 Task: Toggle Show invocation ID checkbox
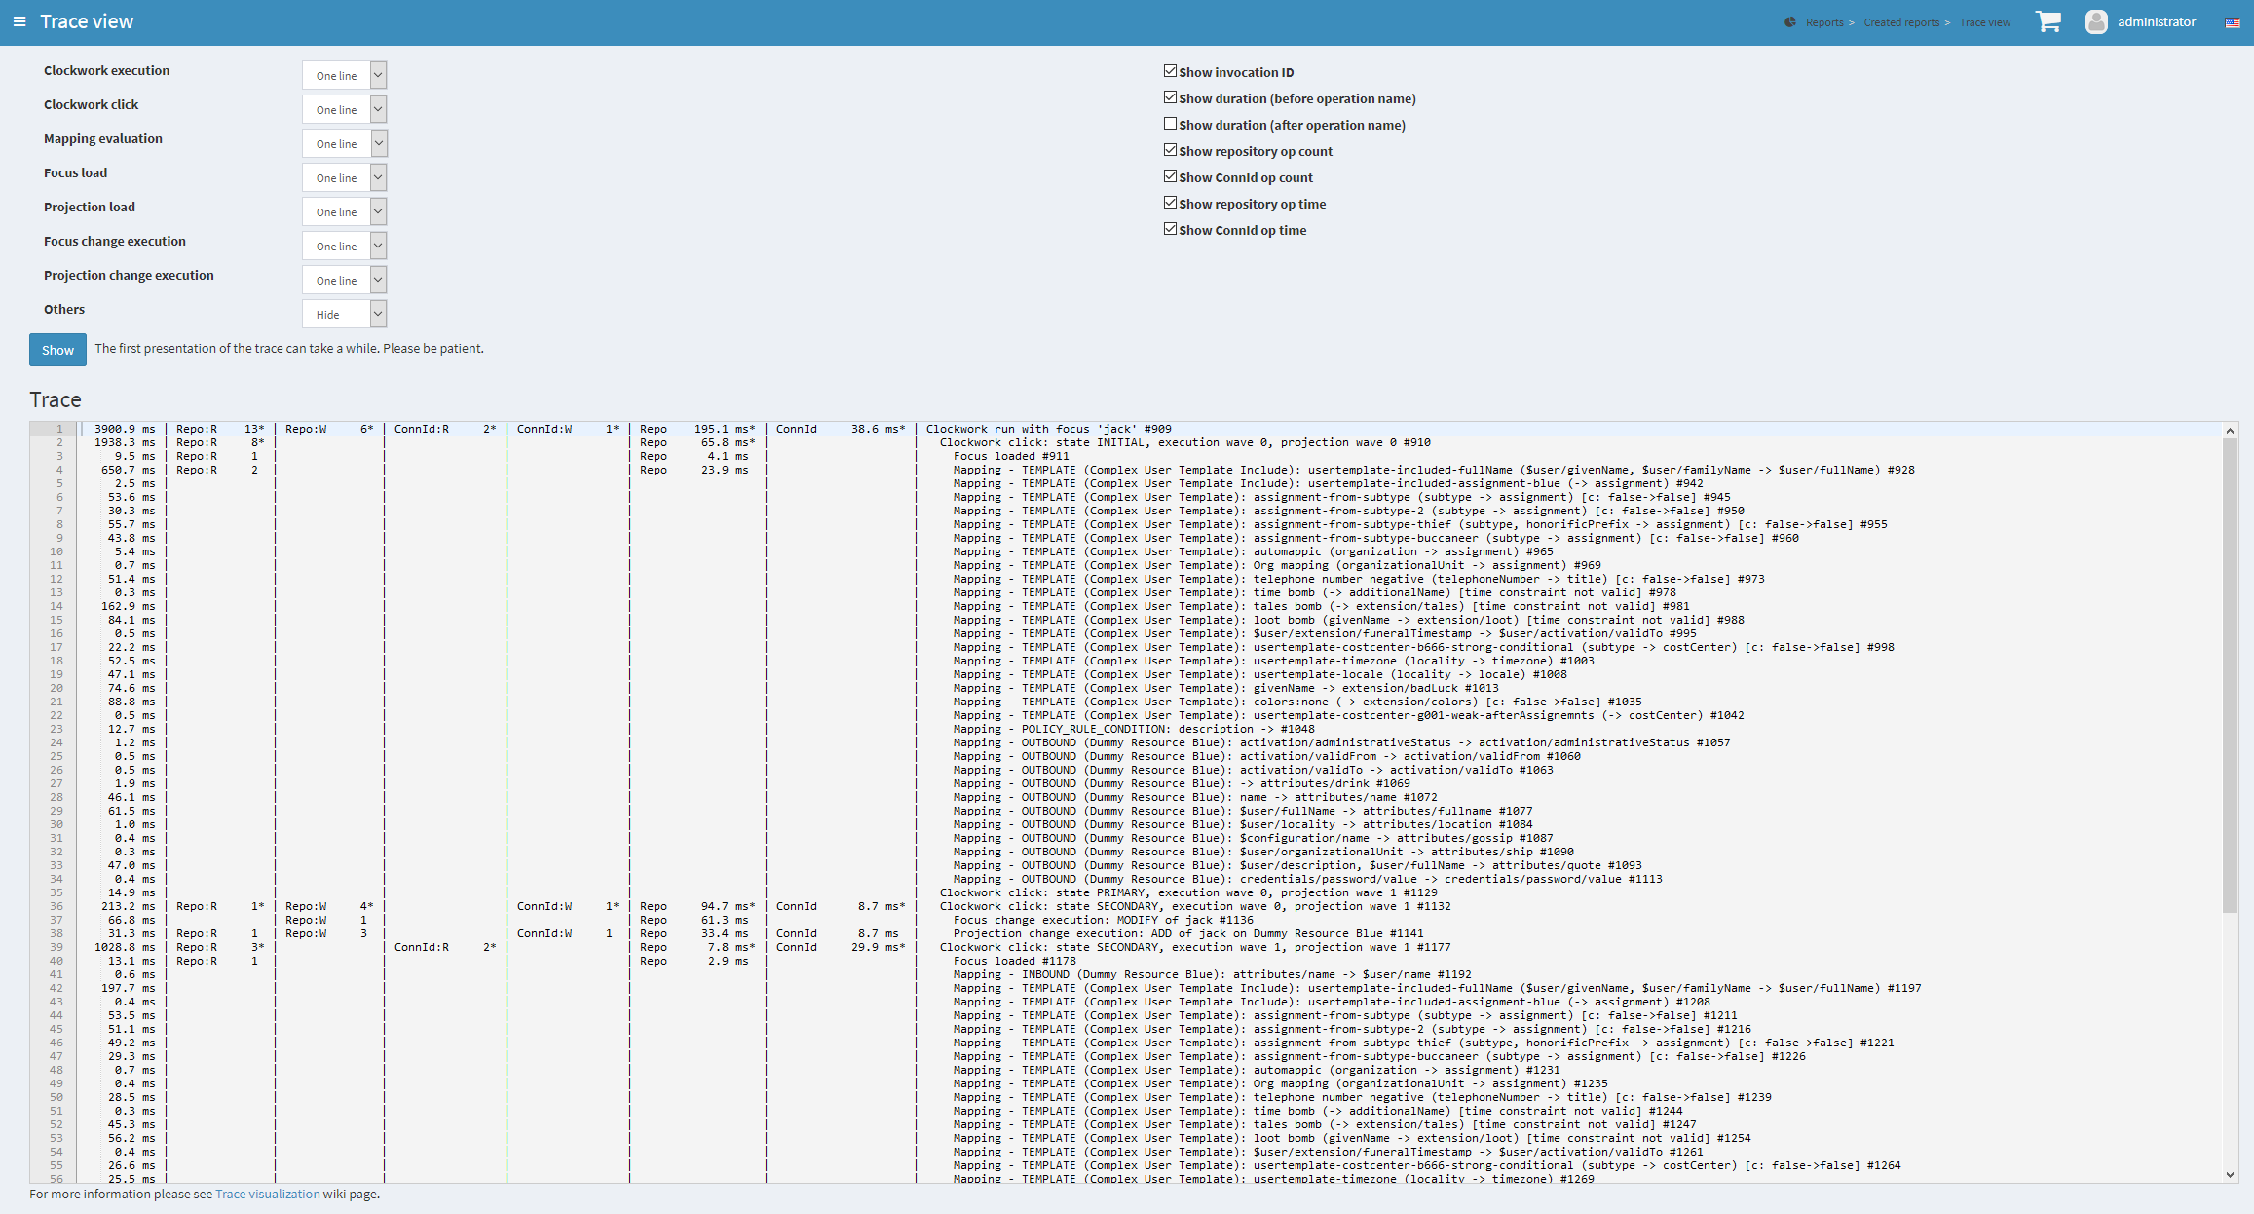pos(1171,71)
